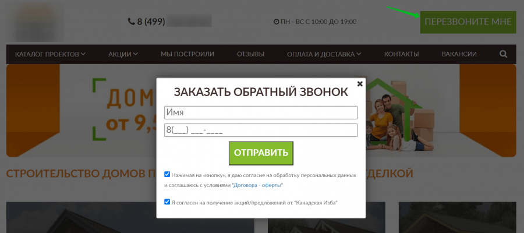Expand the КАТАЛОГ ПРОЕКТОВ dropdown menu
Screen dimensions: 524x233
point(50,54)
